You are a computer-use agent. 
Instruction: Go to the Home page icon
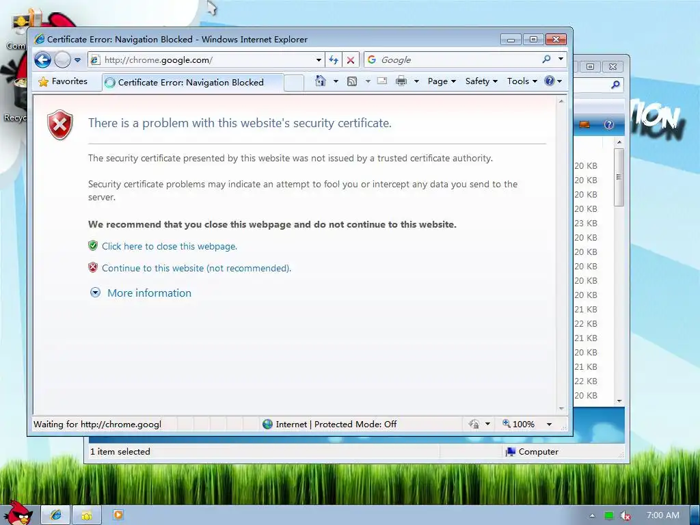click(x=320, y=81)
